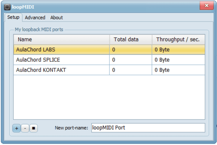This screenshot has width=217, height=145.
Task: Switch to the Setup tab
Action: (x=13, y=17)
